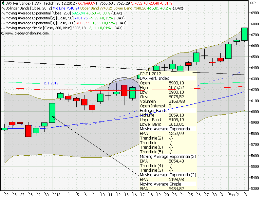The image size is (262, 197).
Task: Click the indicator icon beside Moving Average Exponential(3)
Action: tap(3, 23)
